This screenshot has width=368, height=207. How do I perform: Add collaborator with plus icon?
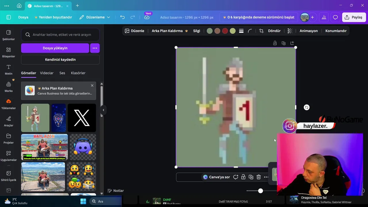(312, 17)
